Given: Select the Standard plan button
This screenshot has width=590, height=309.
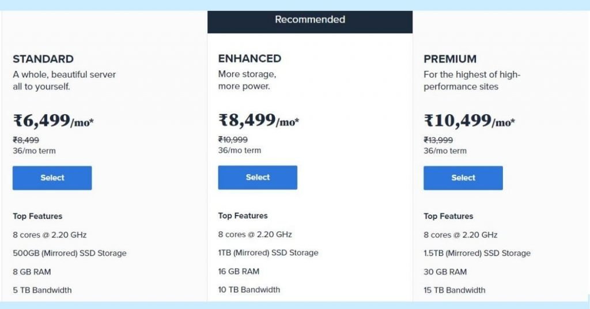Looking at the screenshot, I should 52,178.
